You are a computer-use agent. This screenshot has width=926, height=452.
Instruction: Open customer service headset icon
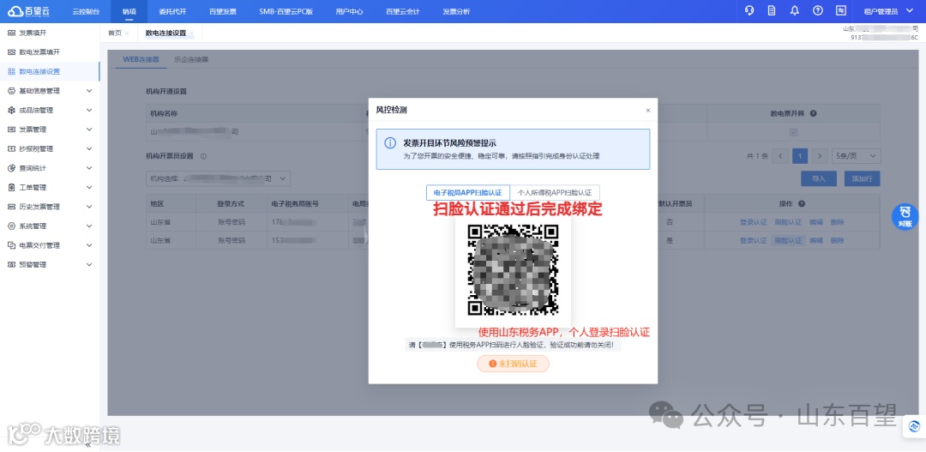(x=749, y=10)
